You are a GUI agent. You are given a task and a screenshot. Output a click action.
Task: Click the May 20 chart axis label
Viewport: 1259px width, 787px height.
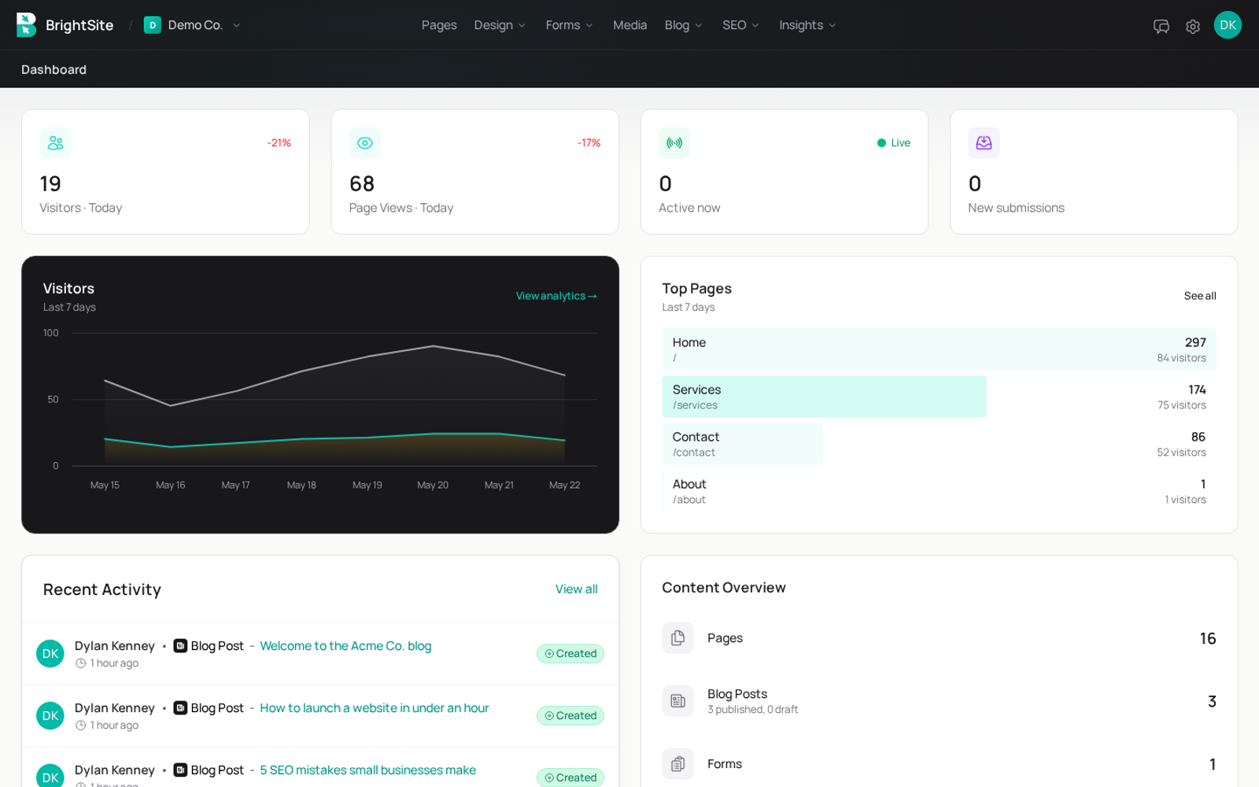click(433, 485)
